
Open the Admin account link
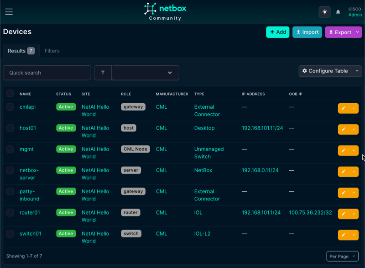tap(355, 15)
